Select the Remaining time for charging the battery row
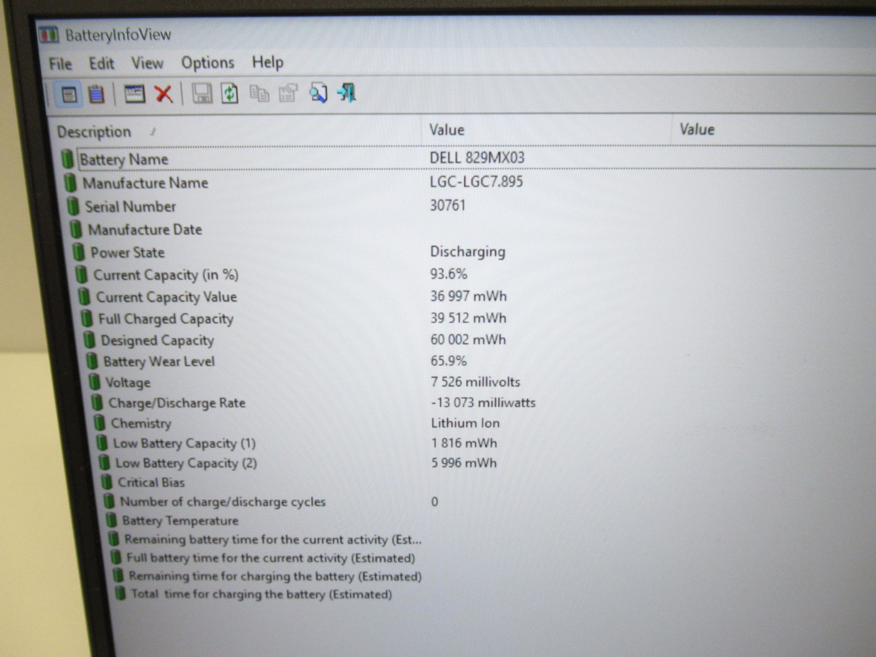 [x=275, y=576]
